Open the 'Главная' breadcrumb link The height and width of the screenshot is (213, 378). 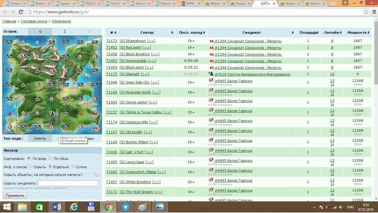[9, 21]
